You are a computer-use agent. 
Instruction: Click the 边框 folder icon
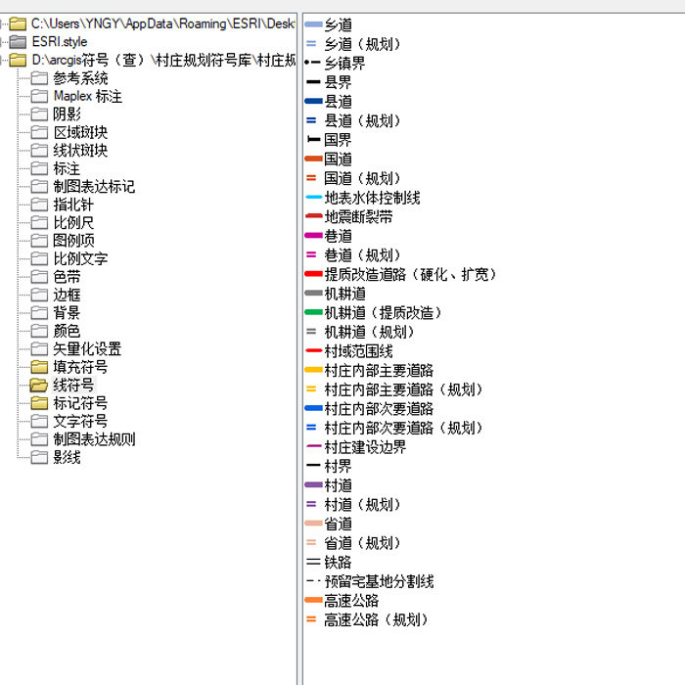coord(39,295)
